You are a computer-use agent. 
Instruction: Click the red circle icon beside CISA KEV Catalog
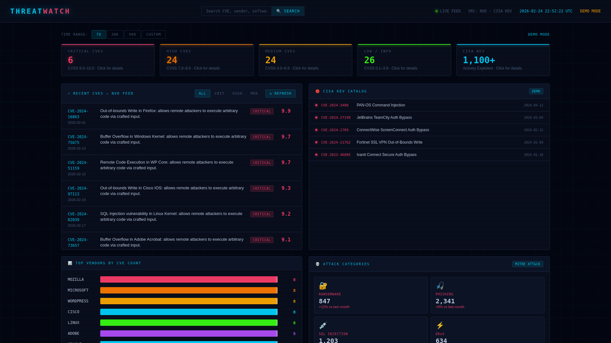(317, 91)
